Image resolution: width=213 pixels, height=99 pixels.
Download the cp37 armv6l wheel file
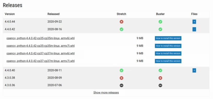pos(40,54)
